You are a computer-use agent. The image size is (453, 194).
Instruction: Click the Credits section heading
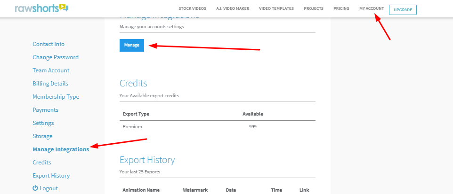tap(133, 83)
